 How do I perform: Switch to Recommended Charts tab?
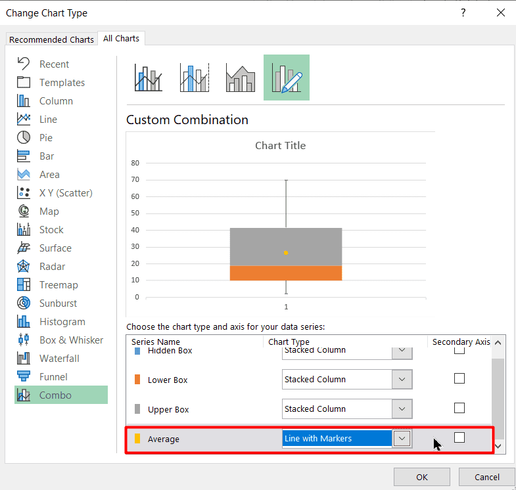coord(52,39)
